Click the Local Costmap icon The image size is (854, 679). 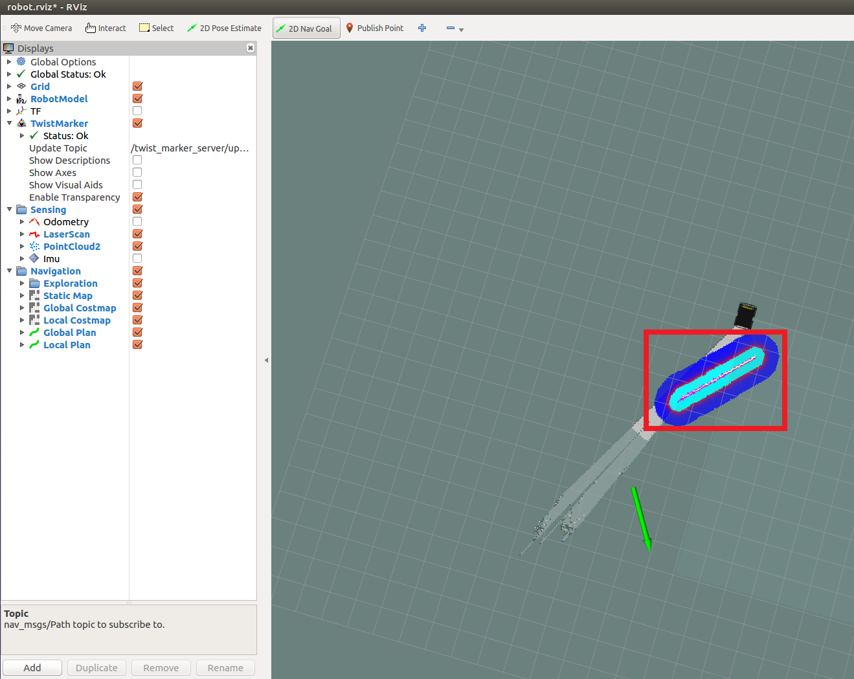[x=34, y=320]
